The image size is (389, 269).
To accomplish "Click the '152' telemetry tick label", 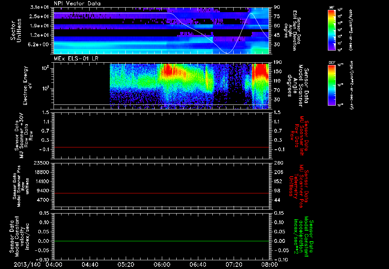I will [278, 181].
